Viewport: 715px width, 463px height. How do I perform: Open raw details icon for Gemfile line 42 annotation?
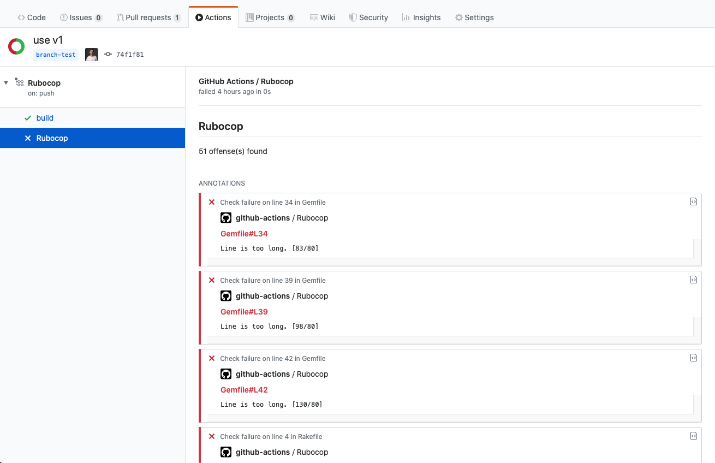pos(693,358)
